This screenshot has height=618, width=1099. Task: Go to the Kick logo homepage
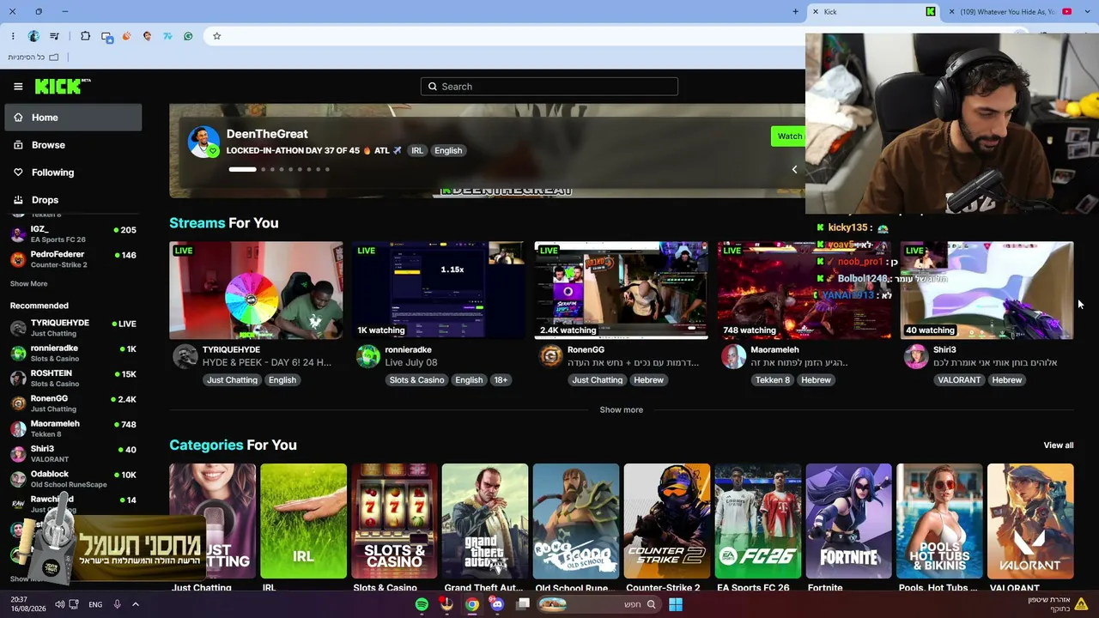pyautogui.click(x=63, y=86)
